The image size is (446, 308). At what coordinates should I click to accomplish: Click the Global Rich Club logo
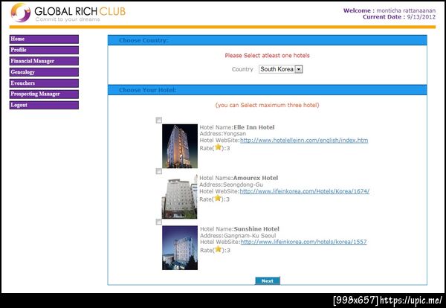pos(68,13)
